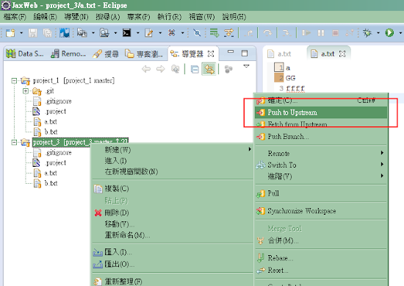Open the 說明(H) menu
The image size is (404, 286).
click(234, 17)
